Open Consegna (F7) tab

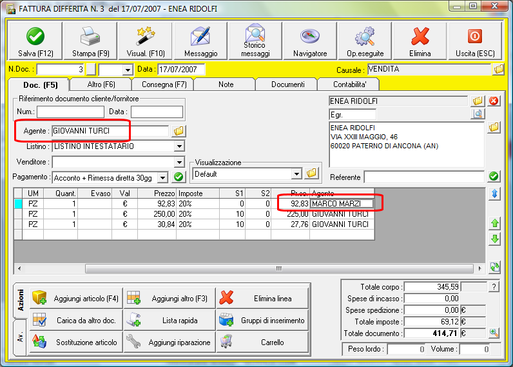click(164, 84)
